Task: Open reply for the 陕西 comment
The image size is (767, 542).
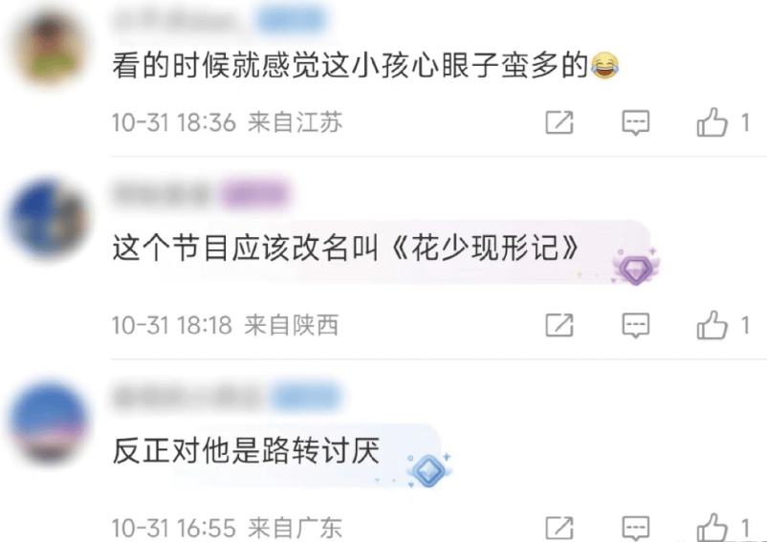Action: [635, 326]
